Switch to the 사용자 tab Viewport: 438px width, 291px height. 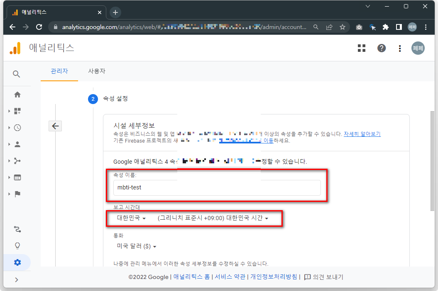tap(97, 71)
